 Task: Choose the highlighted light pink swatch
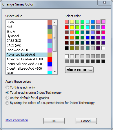[103, 22]
